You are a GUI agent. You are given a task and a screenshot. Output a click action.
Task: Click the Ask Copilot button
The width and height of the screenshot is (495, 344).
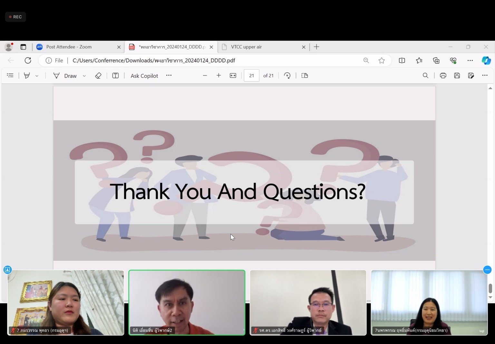click(144, 76)
